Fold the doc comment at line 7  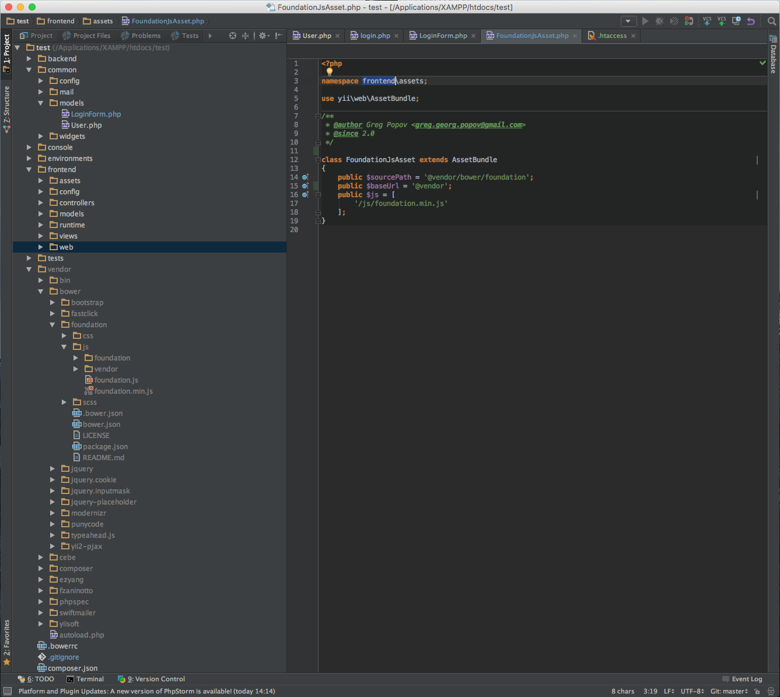318,116
